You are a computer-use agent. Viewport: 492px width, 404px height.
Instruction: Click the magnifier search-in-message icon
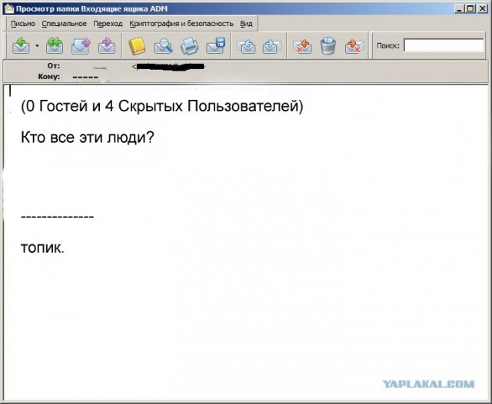[163, 46]
